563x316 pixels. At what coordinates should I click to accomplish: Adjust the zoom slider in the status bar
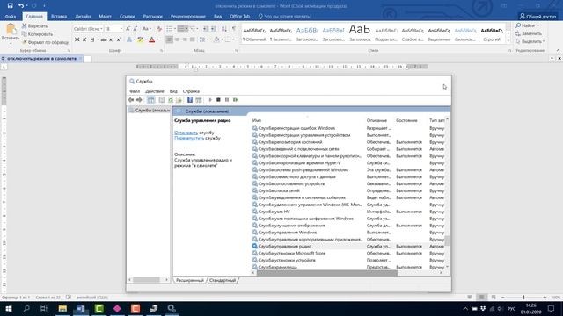coord(523,298)
